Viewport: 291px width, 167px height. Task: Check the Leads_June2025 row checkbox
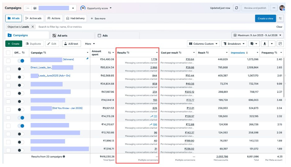pyautogui.click(x=8, y=77)
